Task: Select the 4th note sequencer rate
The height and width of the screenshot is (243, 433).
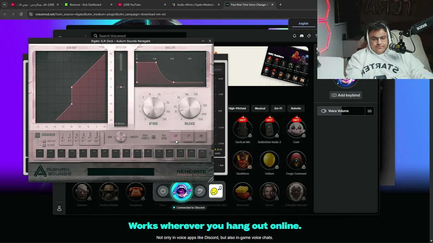Action: [63, 137]
